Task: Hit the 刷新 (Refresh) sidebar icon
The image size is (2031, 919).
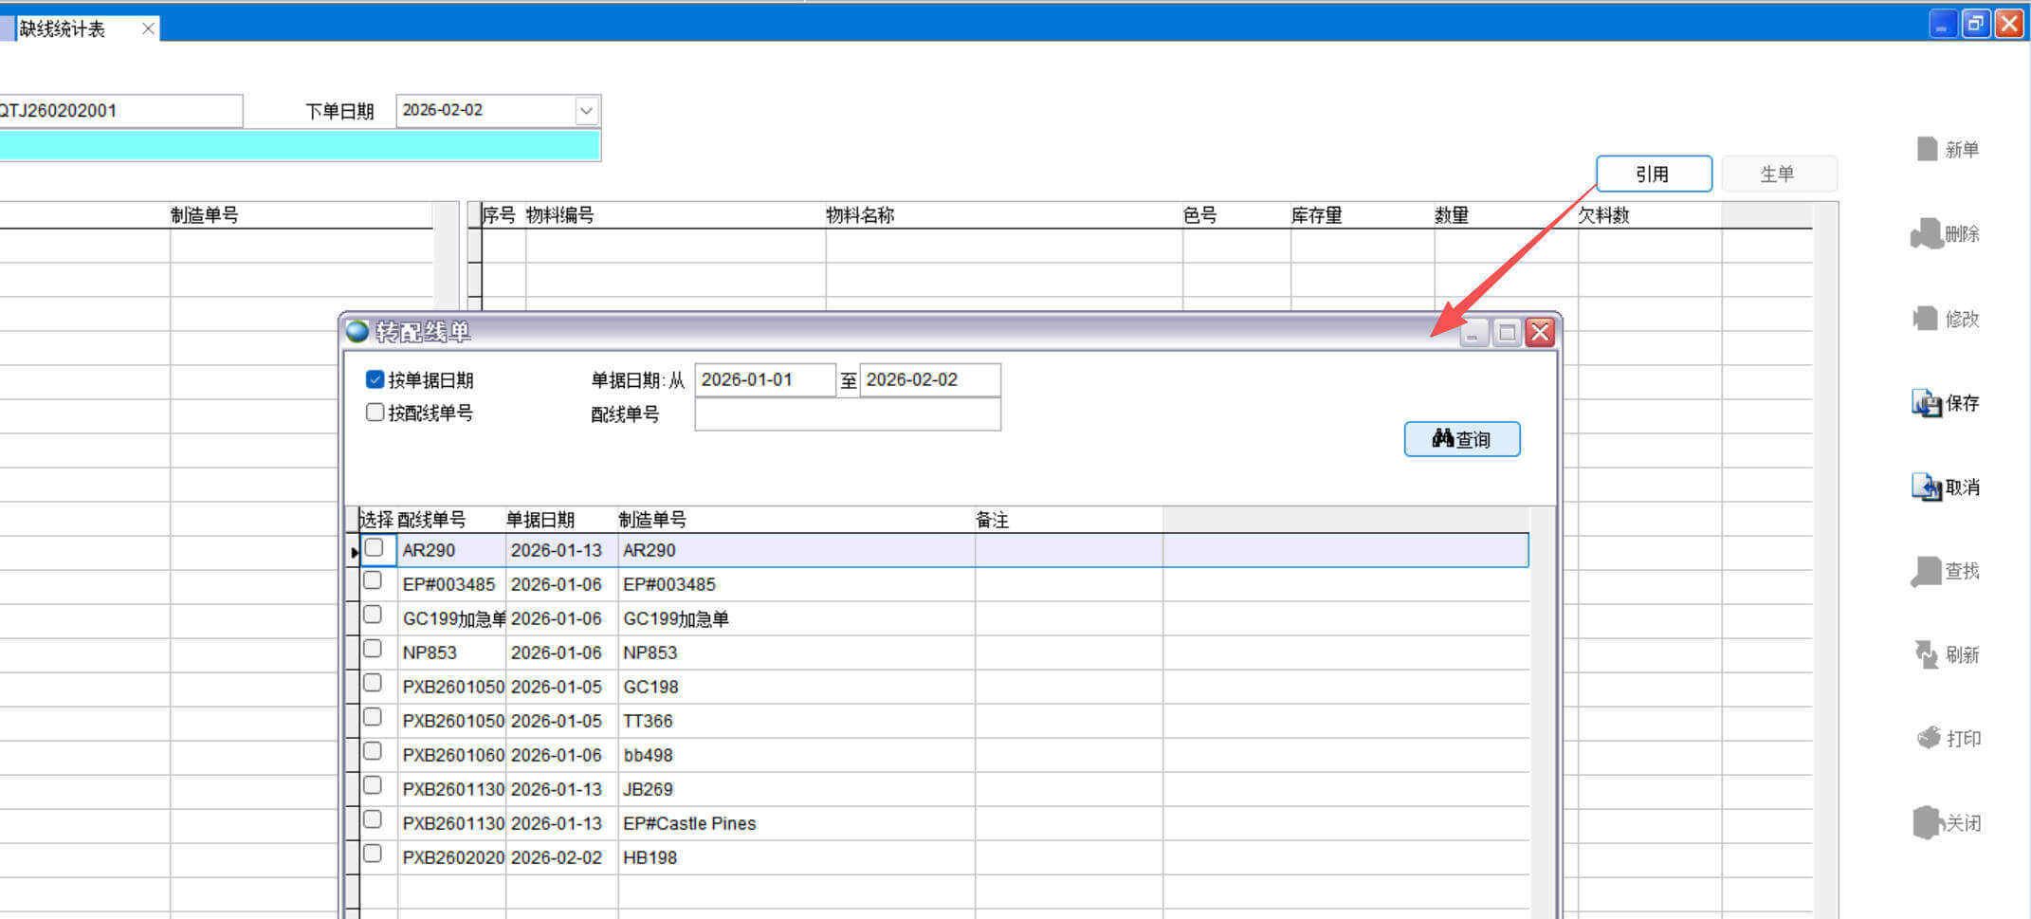Action: click(1926, 654)
